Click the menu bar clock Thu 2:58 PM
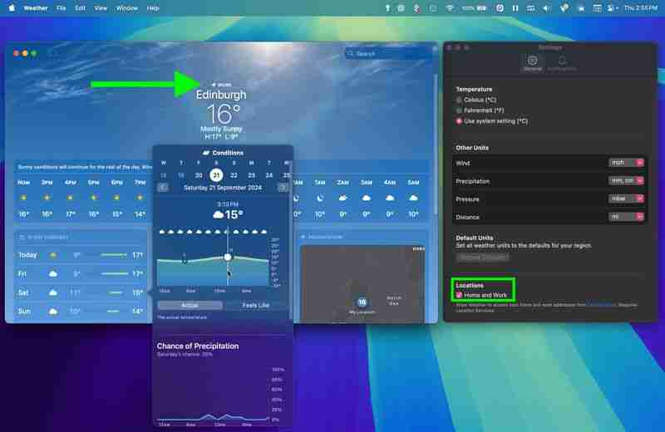 coord(641,8)
